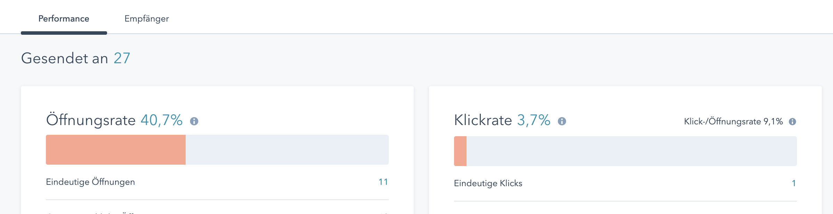Click the Klickrate heading
The image size is (833, 214).
click(x=483, y=120)
